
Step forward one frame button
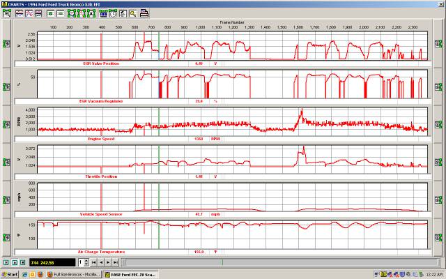[108, 262]
